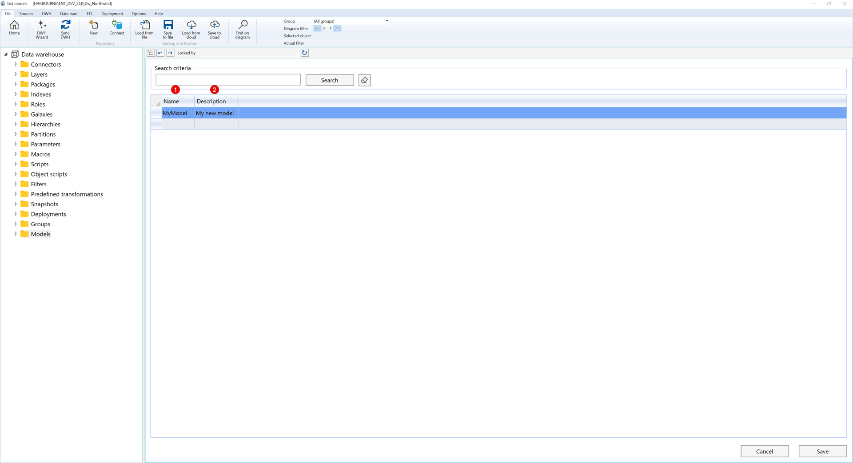
Task: Click the refresh icon above the search criteria
Action: click(305, 53)
